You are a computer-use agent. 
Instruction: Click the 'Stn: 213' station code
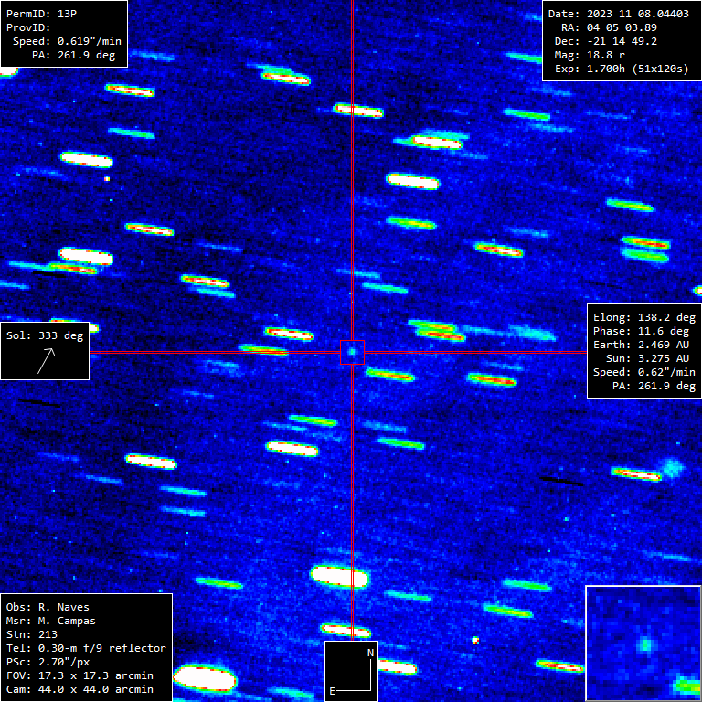coord(32,634)
